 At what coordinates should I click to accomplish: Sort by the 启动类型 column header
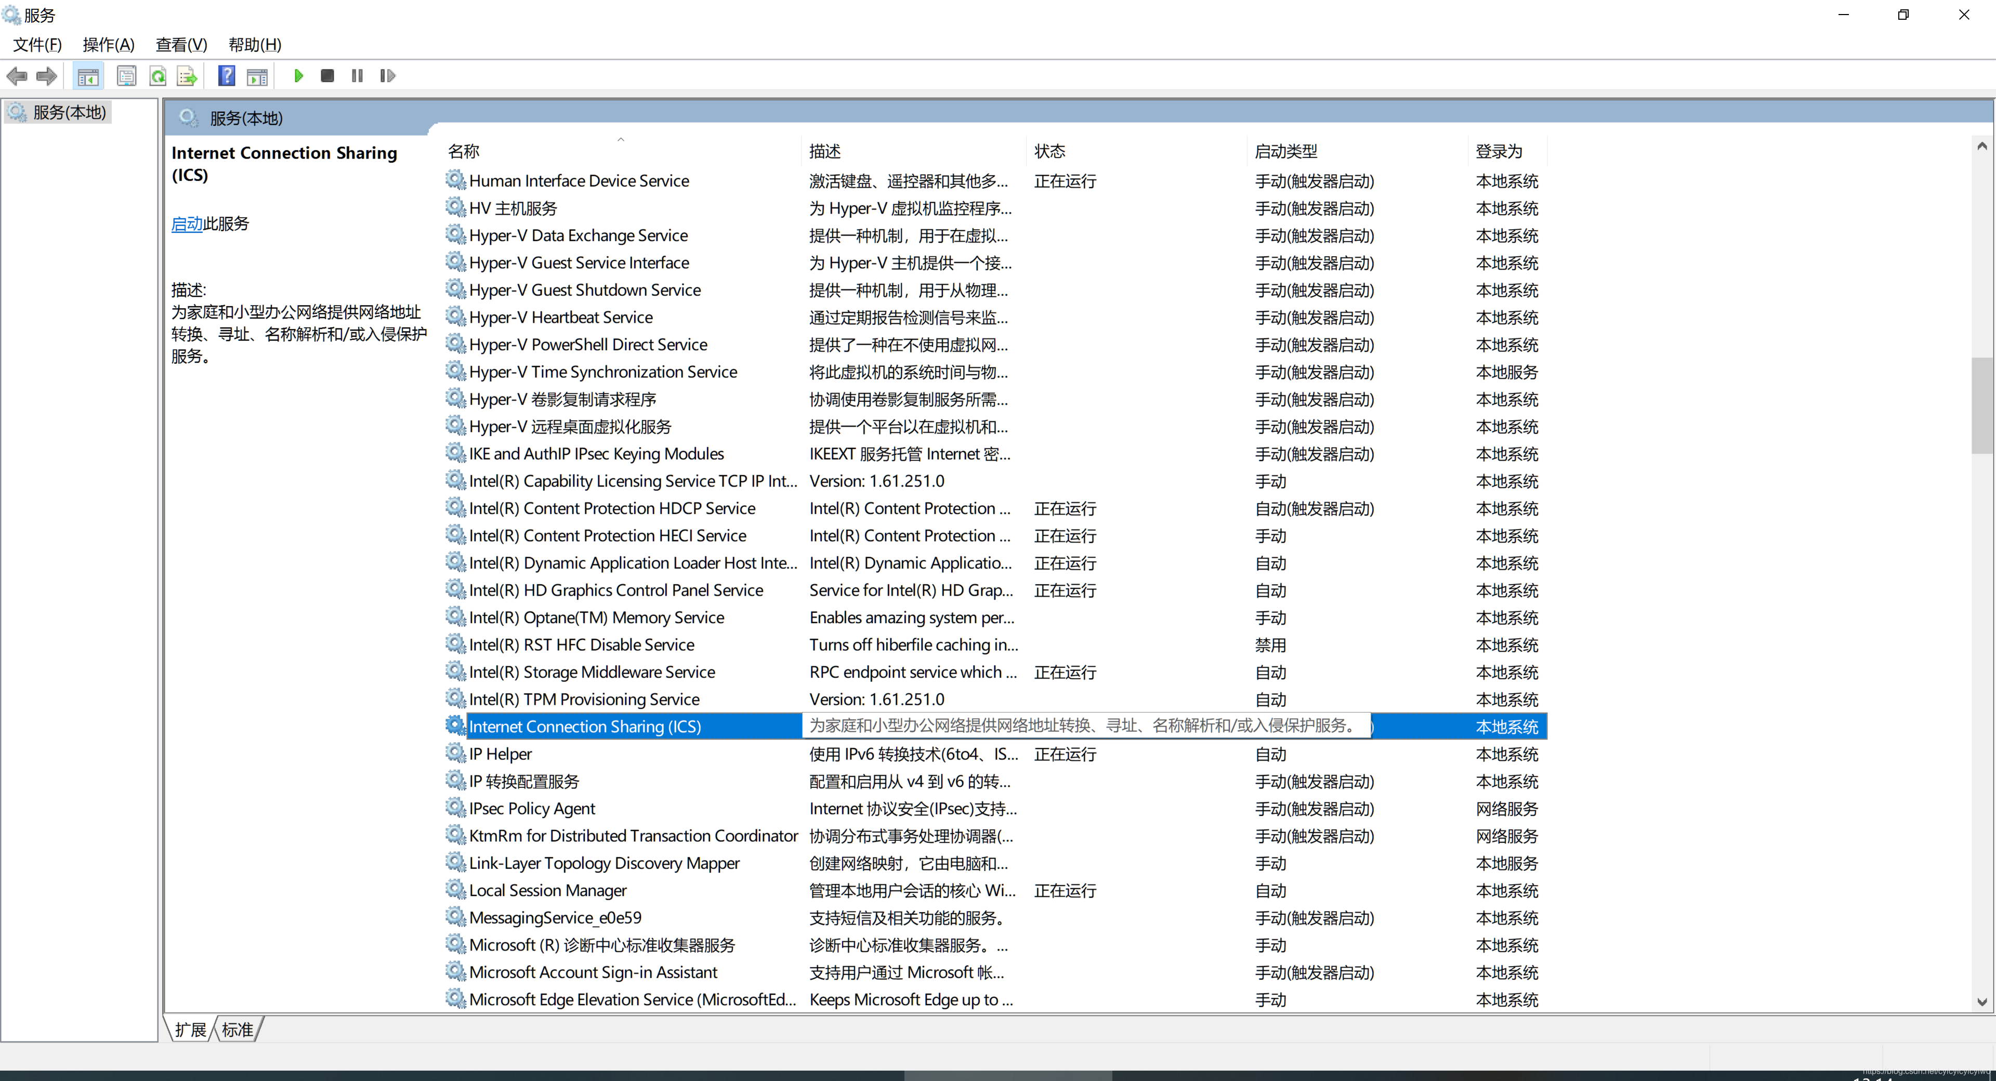tap(1285, 151)
